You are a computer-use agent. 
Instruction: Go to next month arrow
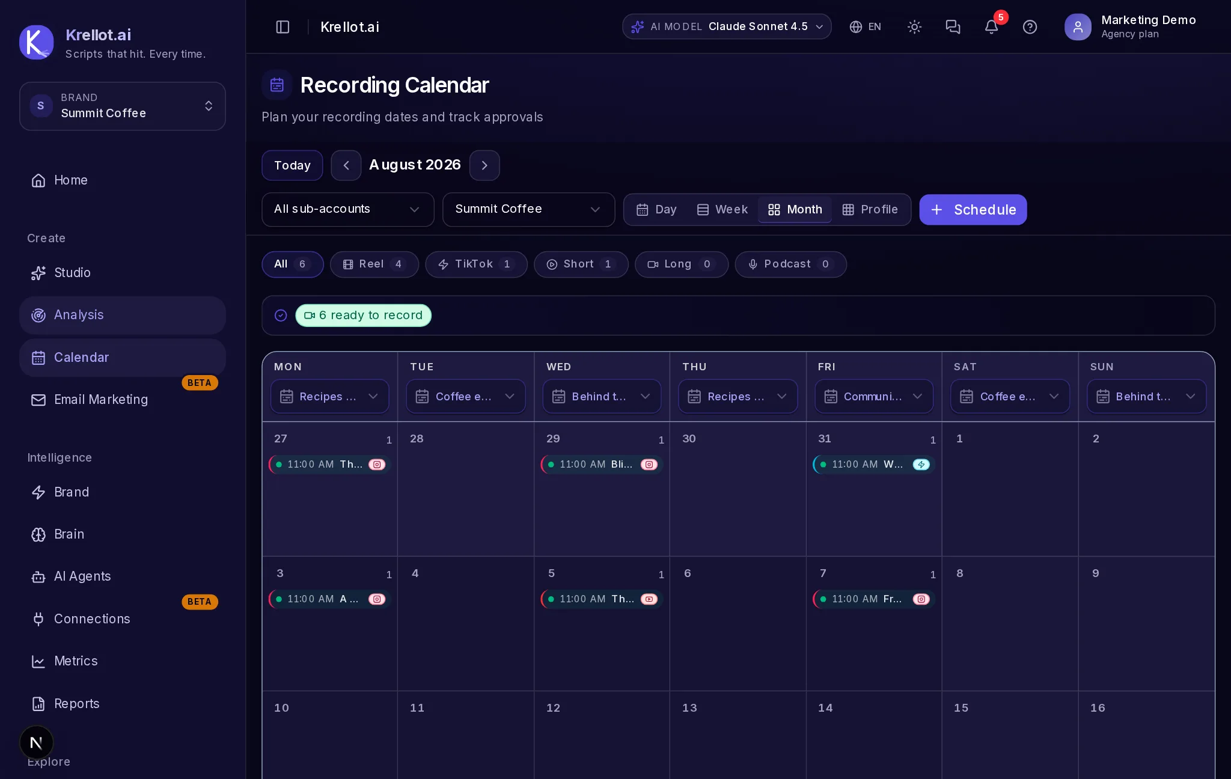(x=484, y=165)
